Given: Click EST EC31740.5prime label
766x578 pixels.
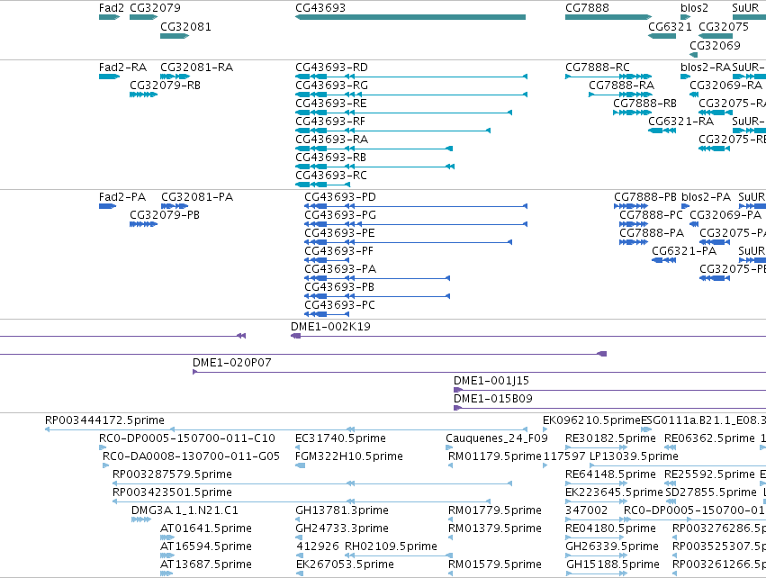Looking at the screenshot, I should coord(340,438).
